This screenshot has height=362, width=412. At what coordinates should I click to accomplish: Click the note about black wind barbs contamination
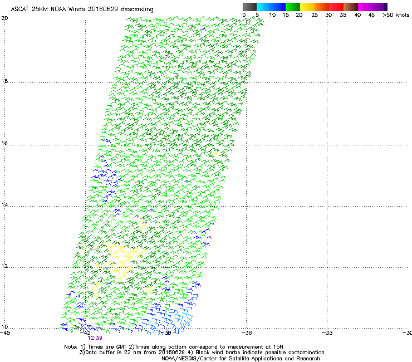[x=256, y=353]
